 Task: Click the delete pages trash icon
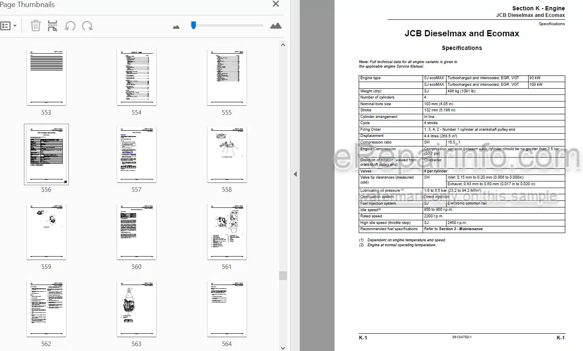[35, 26]
